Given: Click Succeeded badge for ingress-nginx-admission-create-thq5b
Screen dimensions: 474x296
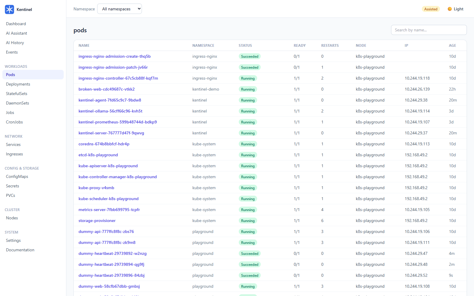Looking at the screenshot, I should point(250,56).
